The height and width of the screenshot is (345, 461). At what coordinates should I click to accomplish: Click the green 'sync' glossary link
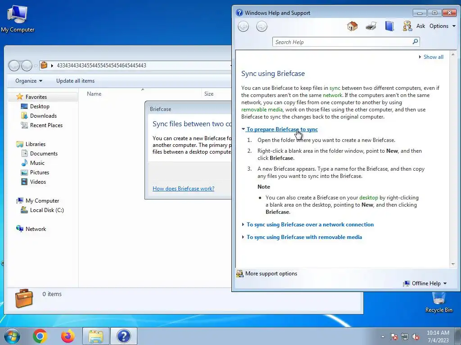coord(335,88)
